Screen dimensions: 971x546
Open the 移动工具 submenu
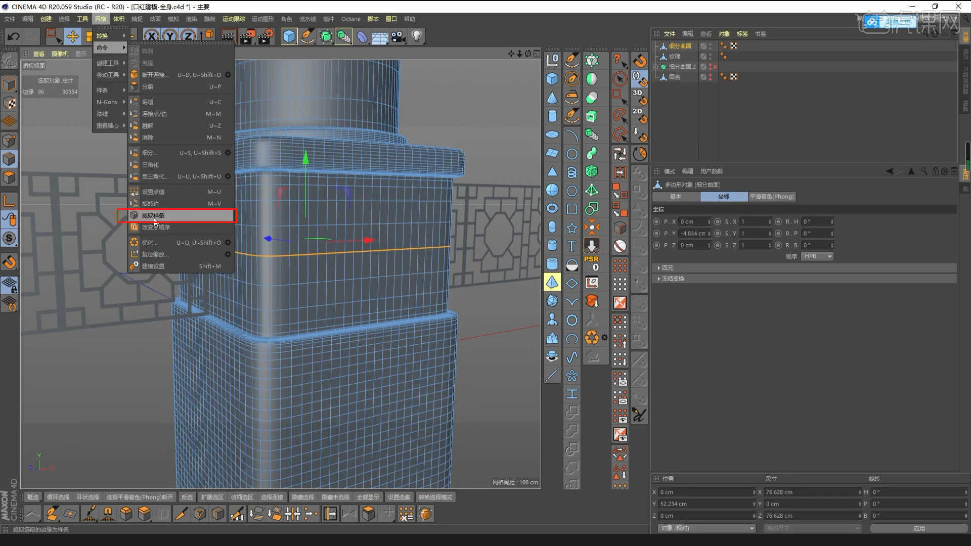coord(110,75)
